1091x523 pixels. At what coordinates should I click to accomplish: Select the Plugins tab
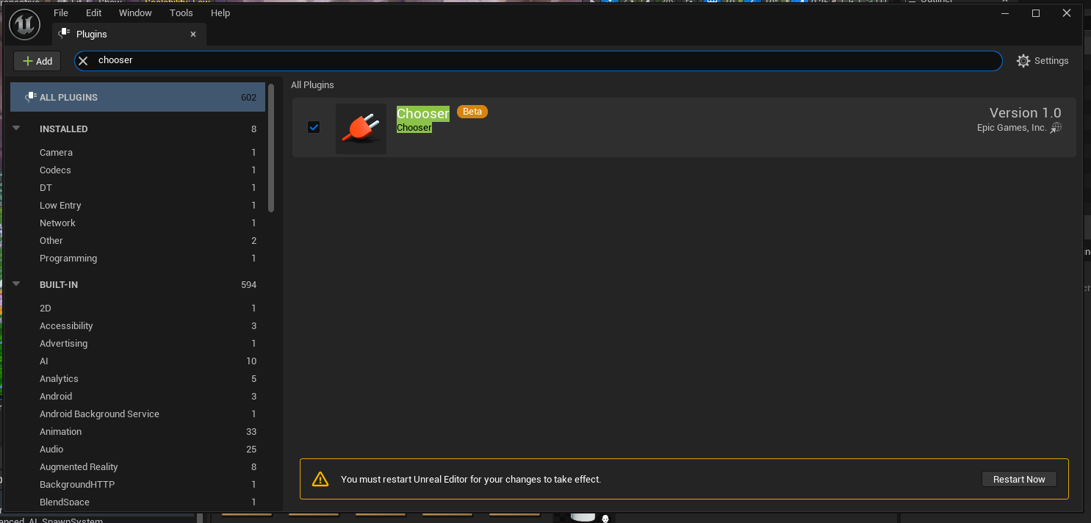tap(129, 34)
